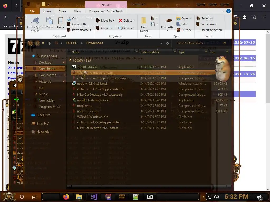Click Pin to Quick access icon

(35, 21)
